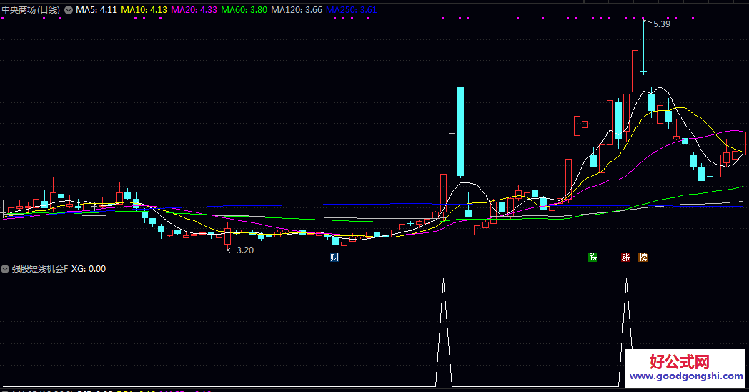Select the yellow MA10: 4.13 legend label

(144, 10)
